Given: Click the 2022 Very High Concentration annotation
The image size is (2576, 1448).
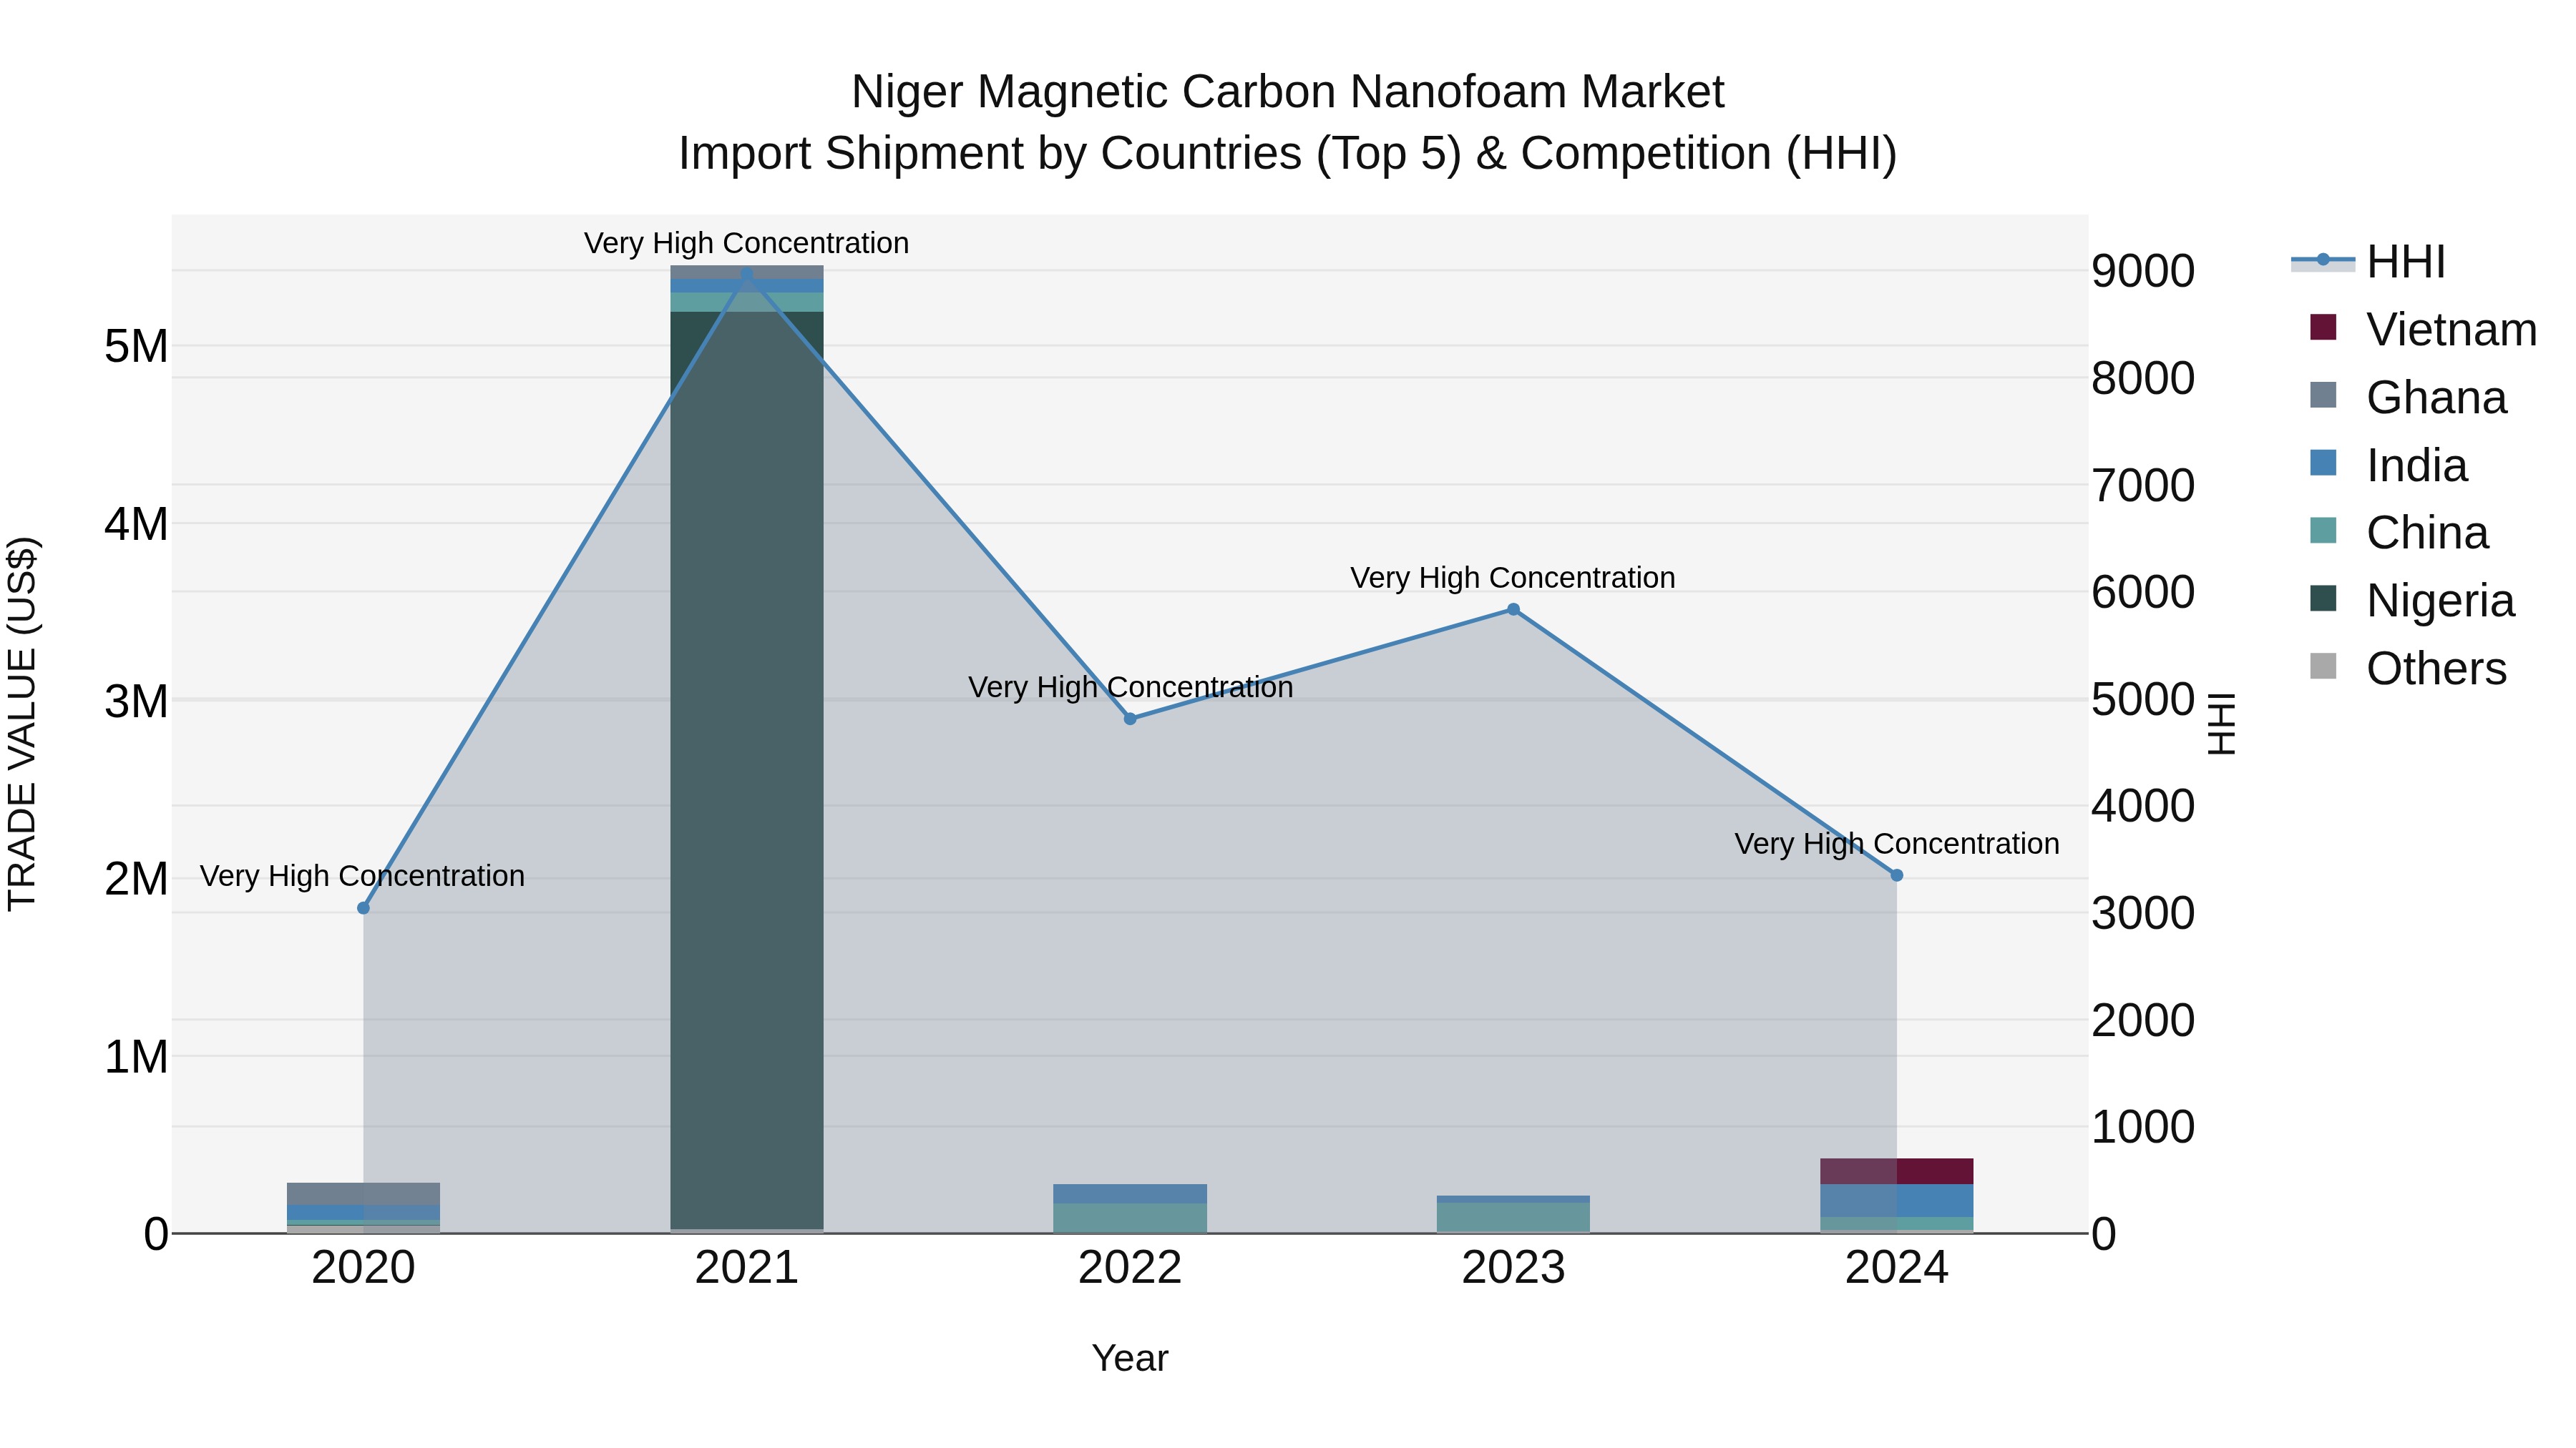Looking at the screenshot, I should click(1131, 687).
